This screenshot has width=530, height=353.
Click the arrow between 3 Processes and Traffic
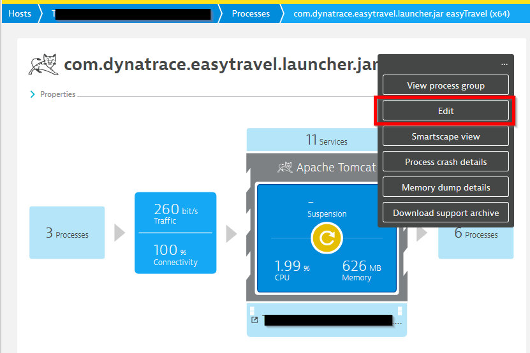(120, 233)
